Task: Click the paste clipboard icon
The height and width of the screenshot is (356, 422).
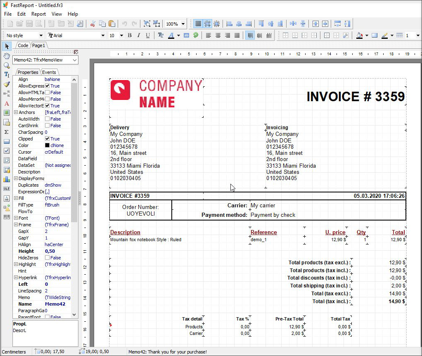Action: point(112,24)
